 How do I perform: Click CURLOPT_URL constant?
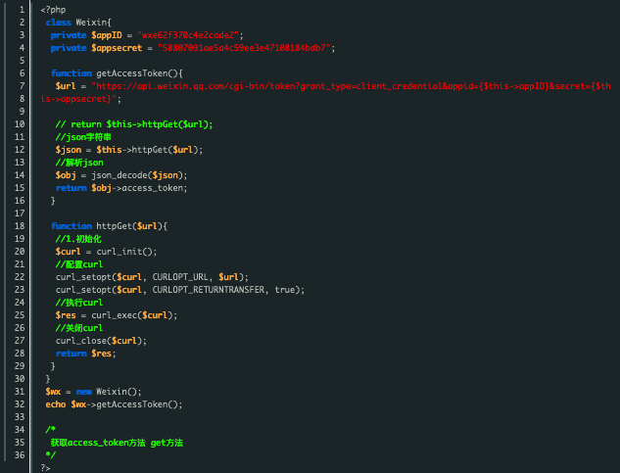pos(180,277)
